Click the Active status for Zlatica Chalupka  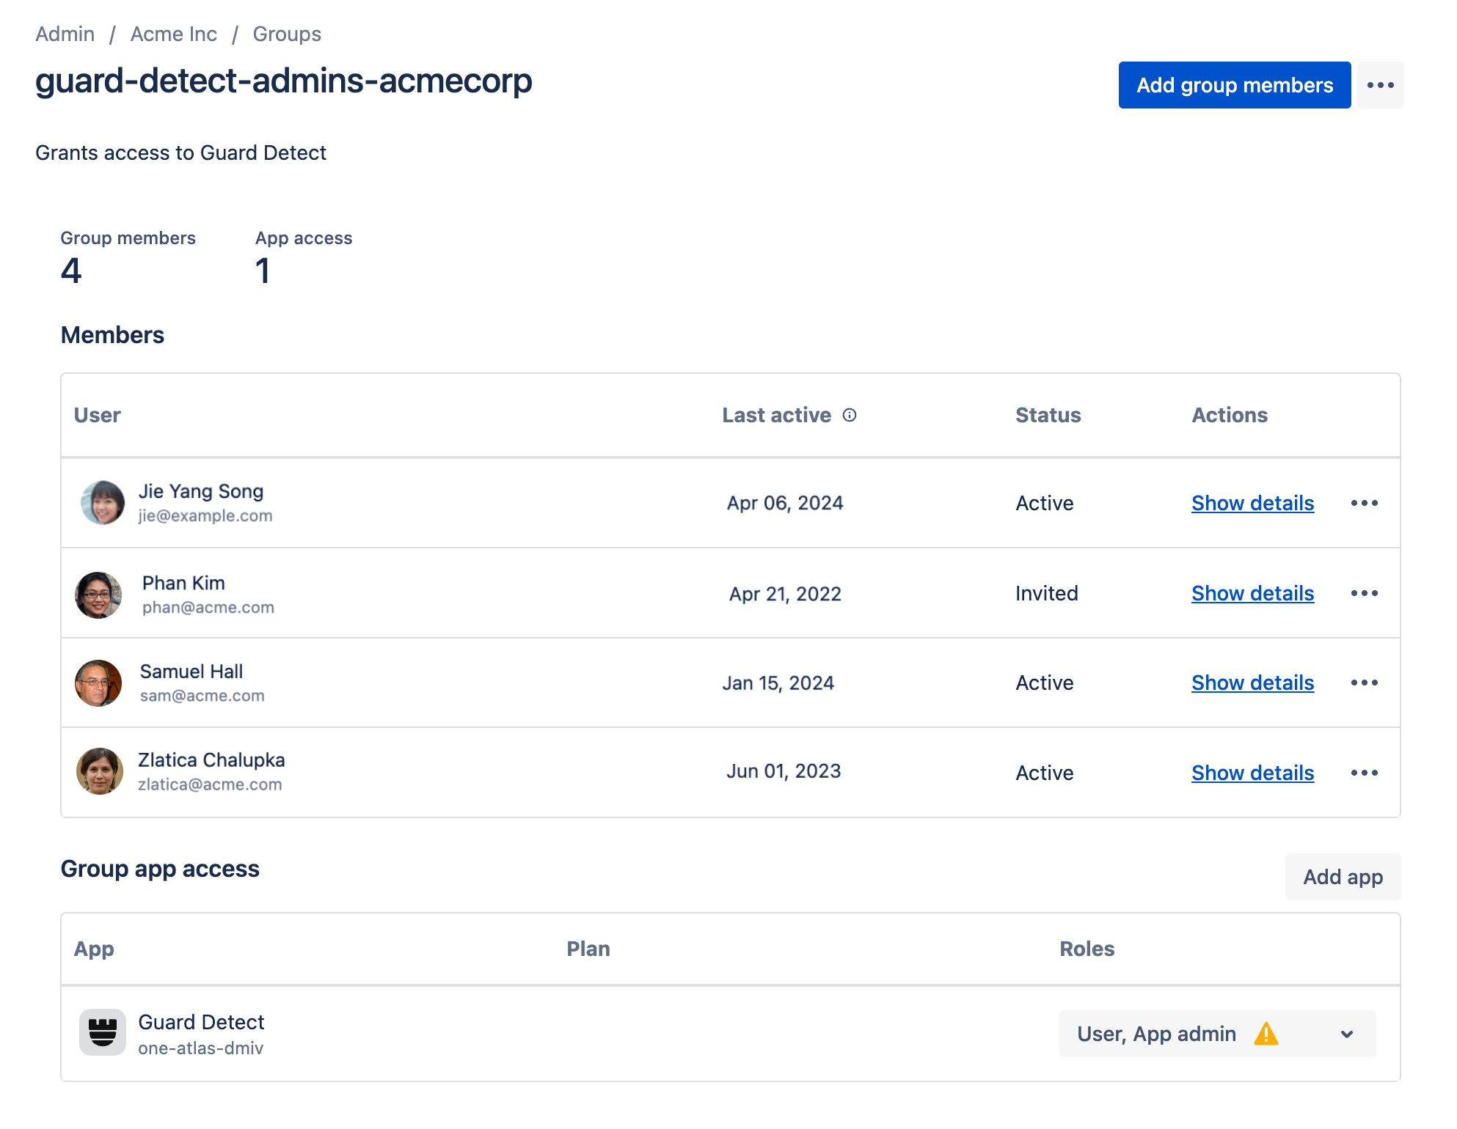click(1045, 773)
